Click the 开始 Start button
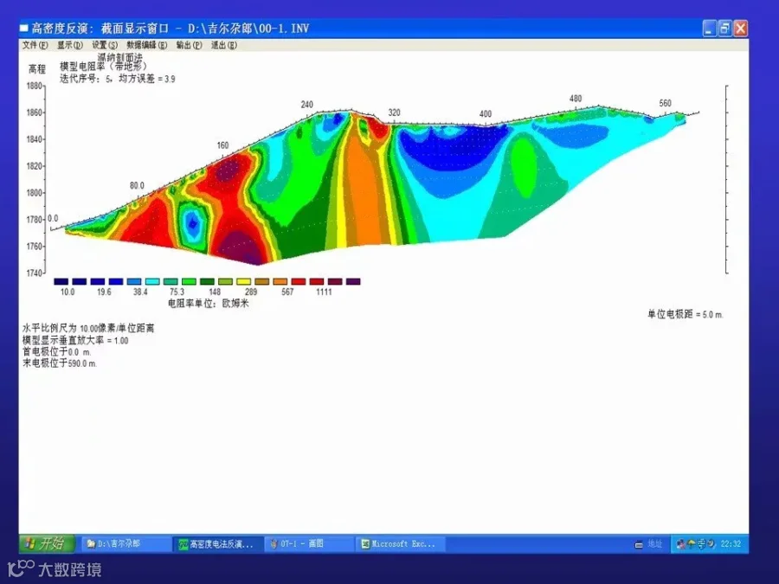 pos(47,544)
